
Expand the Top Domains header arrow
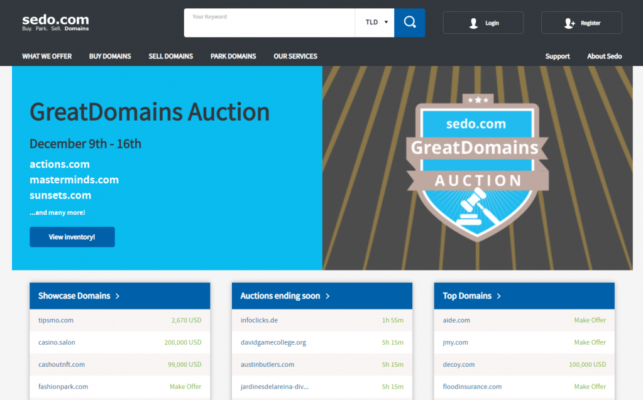[499, 296]
